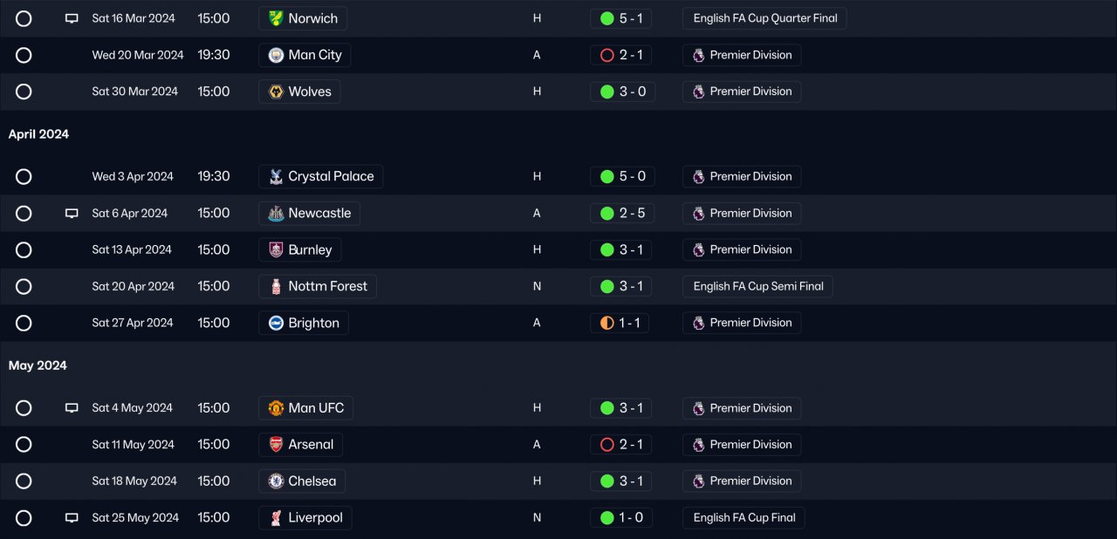This screenshot has height=539, width=1117.
Task: Open English FA Cup Final competition link
Action: (744, 518)
